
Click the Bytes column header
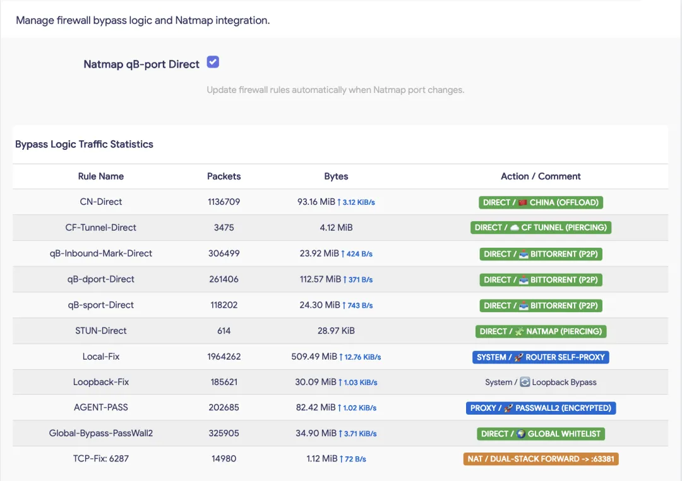coord(336,176)
